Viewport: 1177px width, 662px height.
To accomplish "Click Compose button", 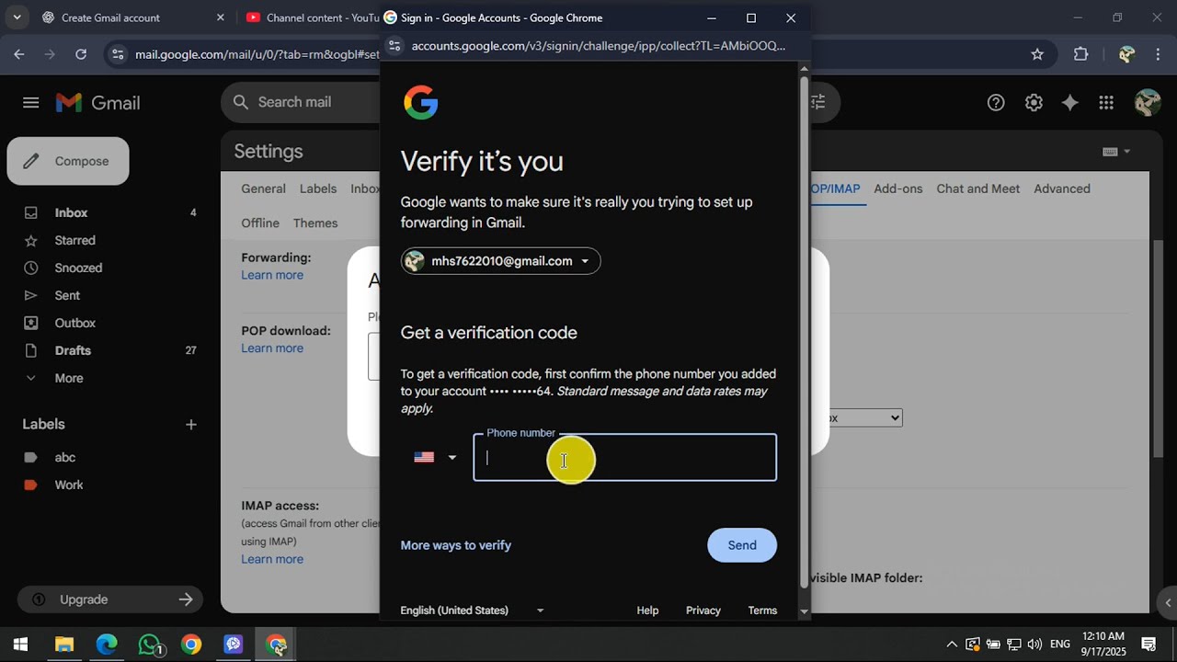I will pyautogui.click(x=68, y=161).
